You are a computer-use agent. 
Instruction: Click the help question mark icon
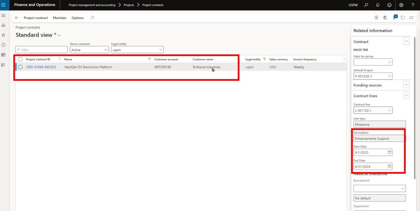[413, 5]
